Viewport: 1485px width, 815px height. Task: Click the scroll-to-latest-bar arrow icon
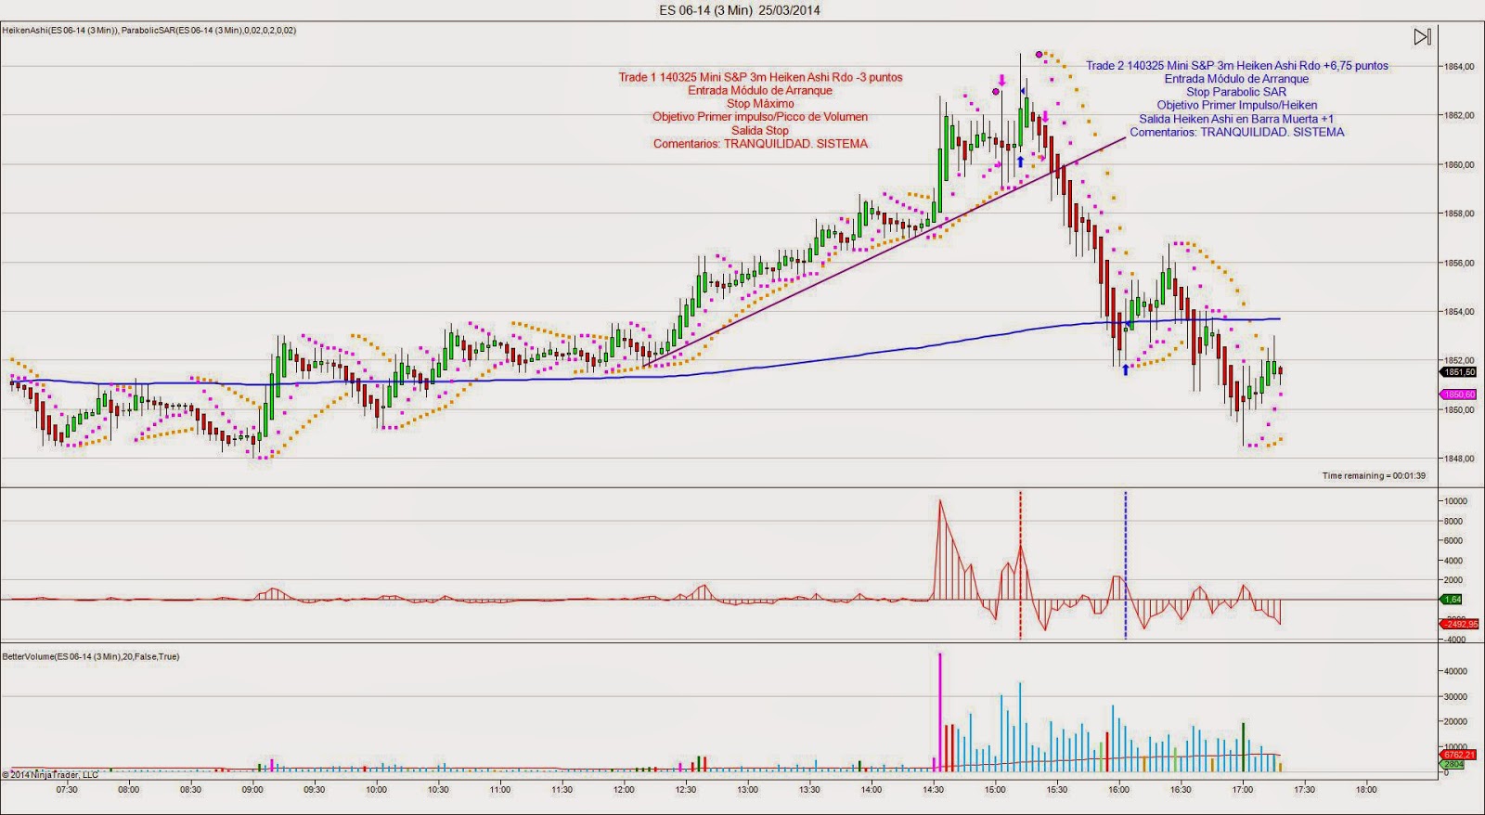coord(1422,37)
